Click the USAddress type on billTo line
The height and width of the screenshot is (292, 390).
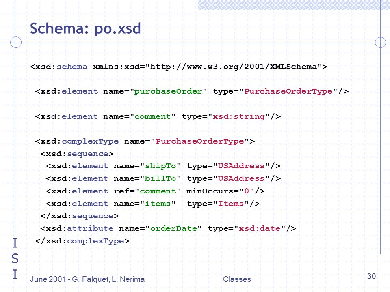(x=241, y=178)
